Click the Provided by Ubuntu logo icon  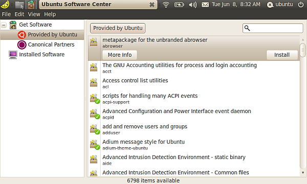21,35
